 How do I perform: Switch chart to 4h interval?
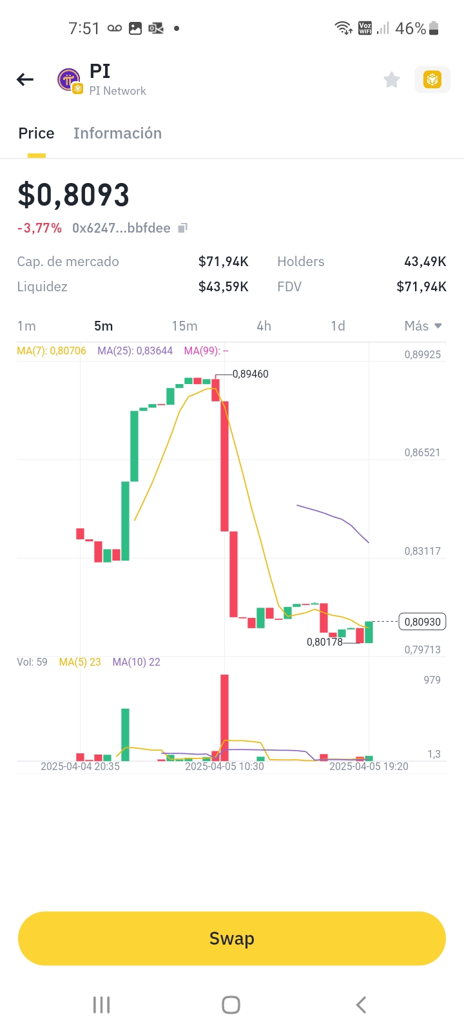[264, 326]
